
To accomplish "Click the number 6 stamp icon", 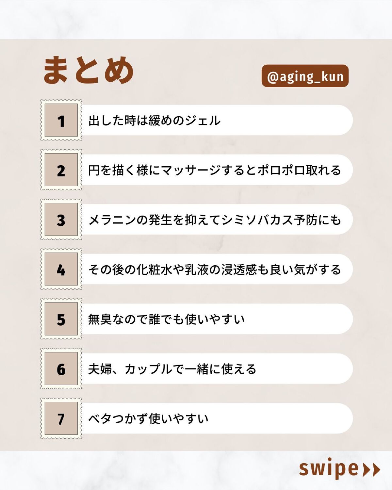I will coord(61,368).
